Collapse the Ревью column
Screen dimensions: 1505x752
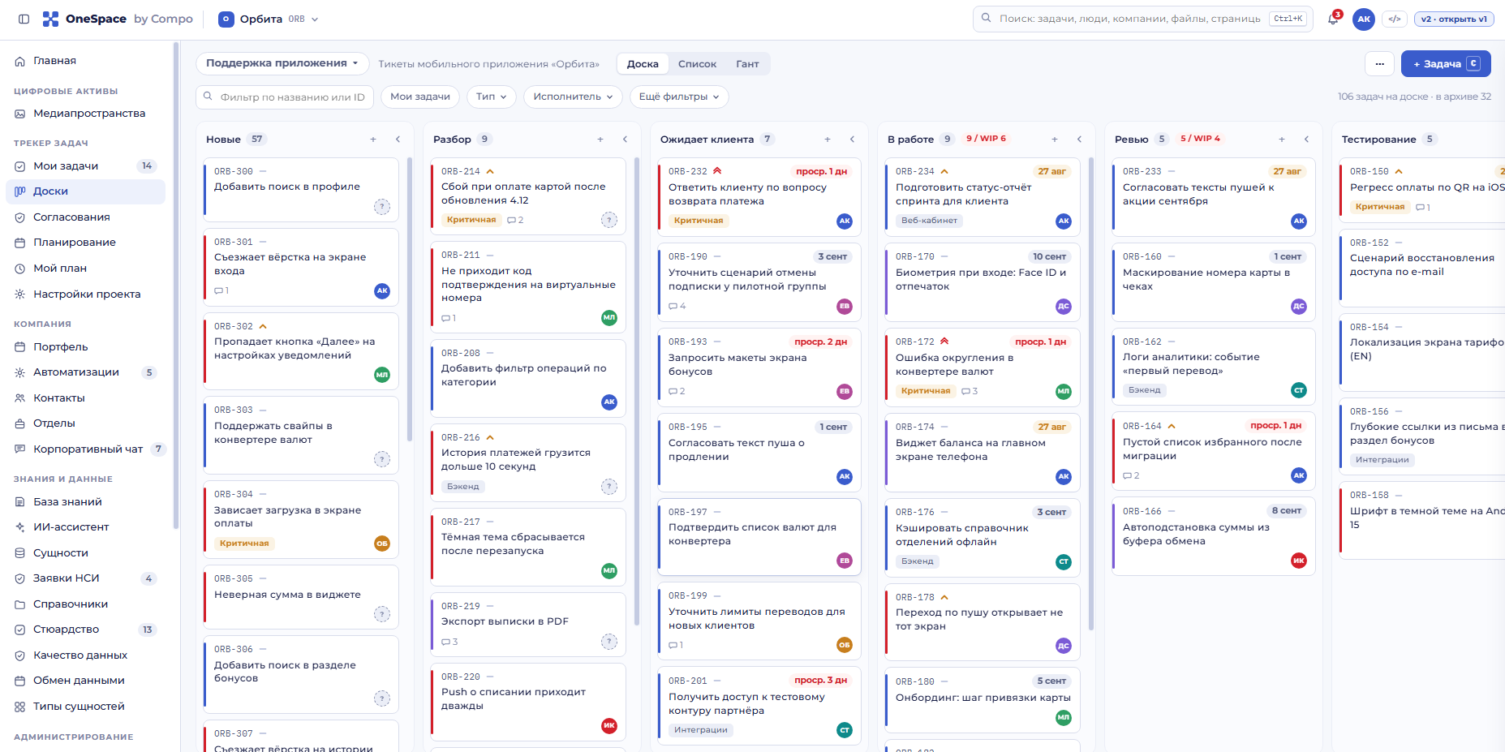pos(1306,140)
